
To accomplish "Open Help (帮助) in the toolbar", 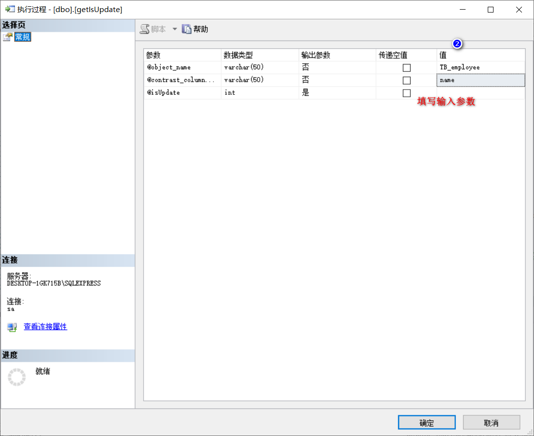I will tap(195, 29).
